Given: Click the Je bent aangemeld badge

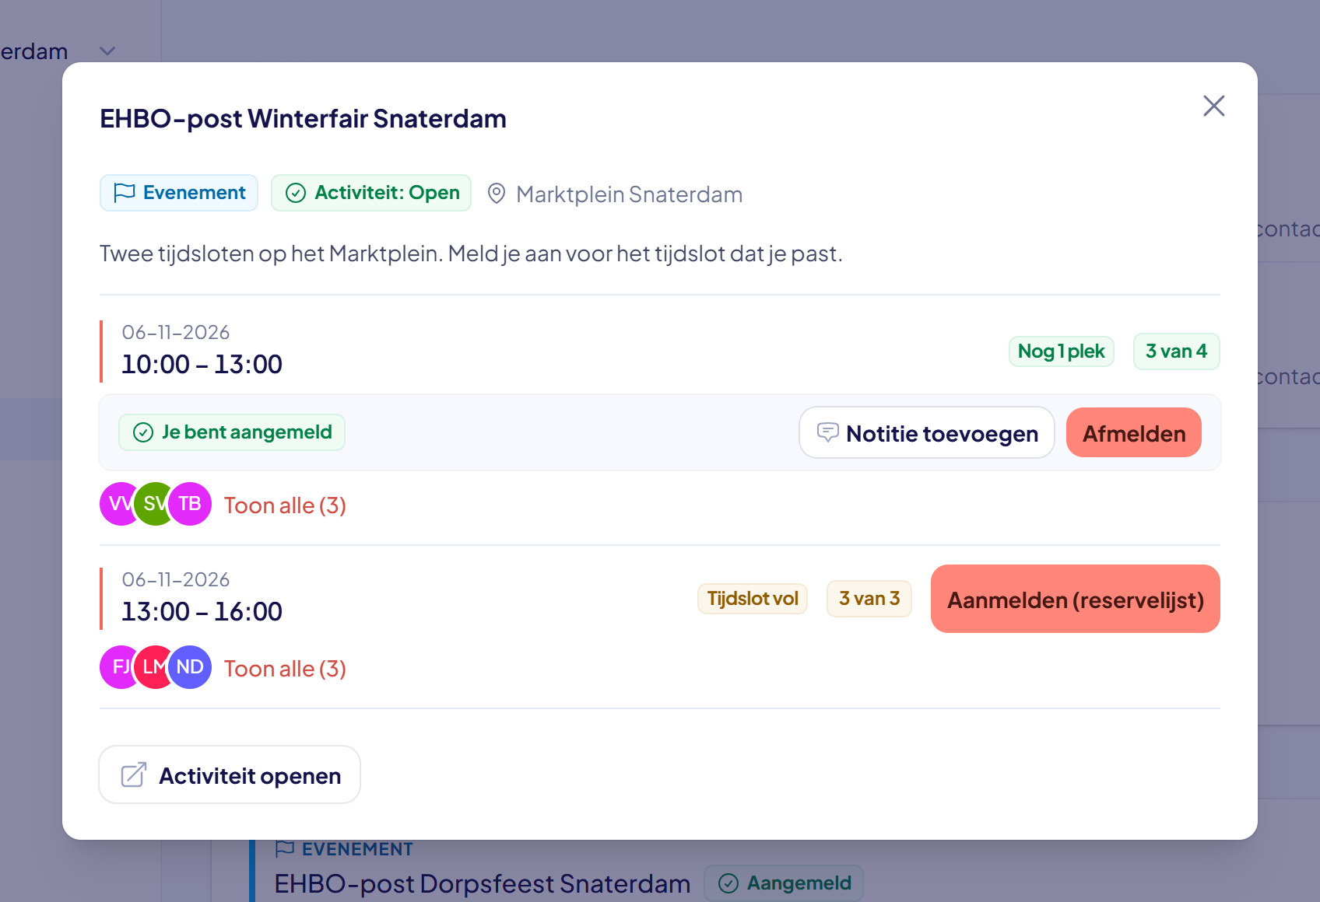Looking at the screenshot, I should [x=232, y=432].
